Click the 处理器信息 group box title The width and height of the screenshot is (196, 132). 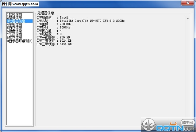(46, 13)
